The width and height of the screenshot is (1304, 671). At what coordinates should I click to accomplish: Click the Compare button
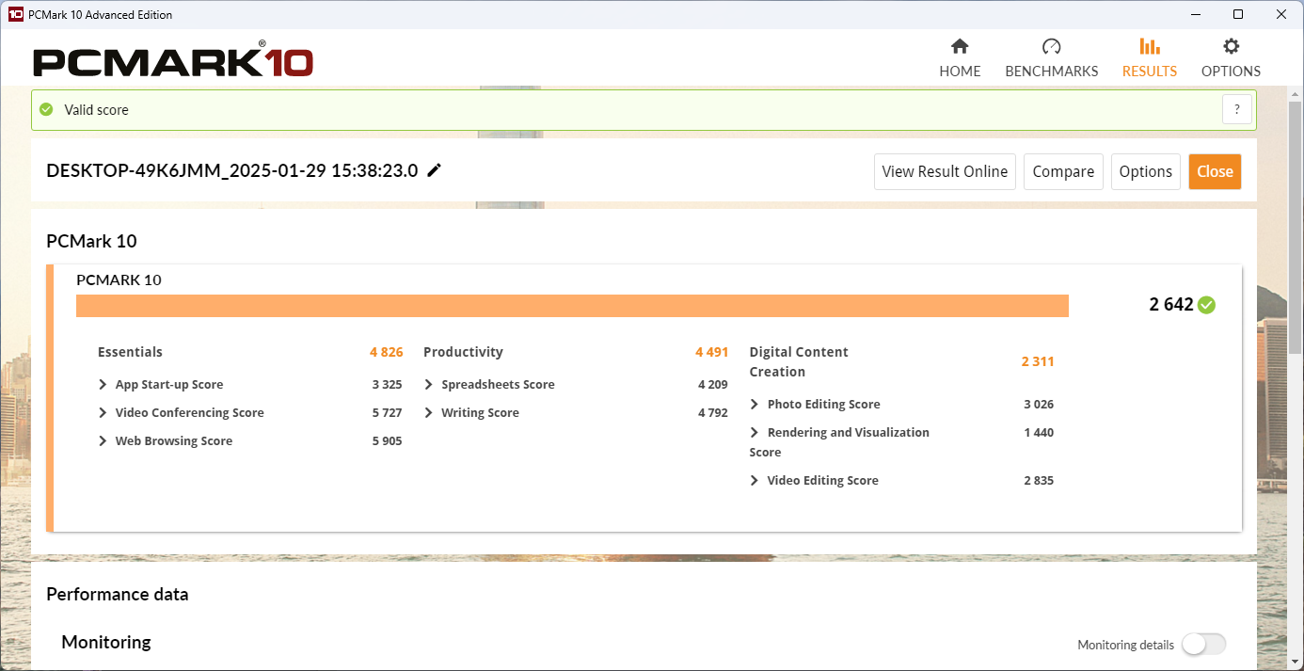(1063, 171)
